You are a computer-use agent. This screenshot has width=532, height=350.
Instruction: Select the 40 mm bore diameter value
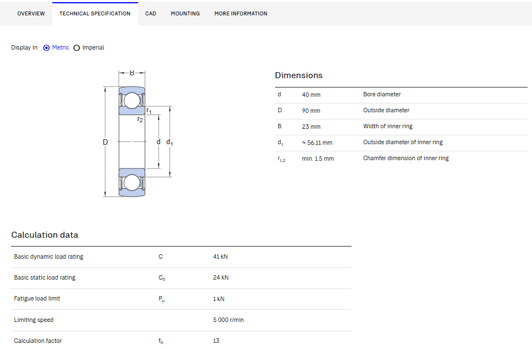(x=311, y=95)
